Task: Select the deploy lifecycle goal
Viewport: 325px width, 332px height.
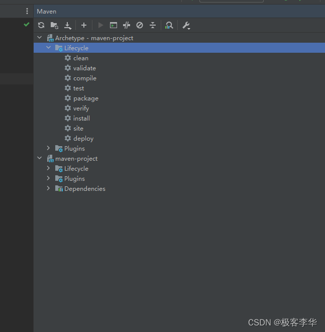Action: coord(83,139)
